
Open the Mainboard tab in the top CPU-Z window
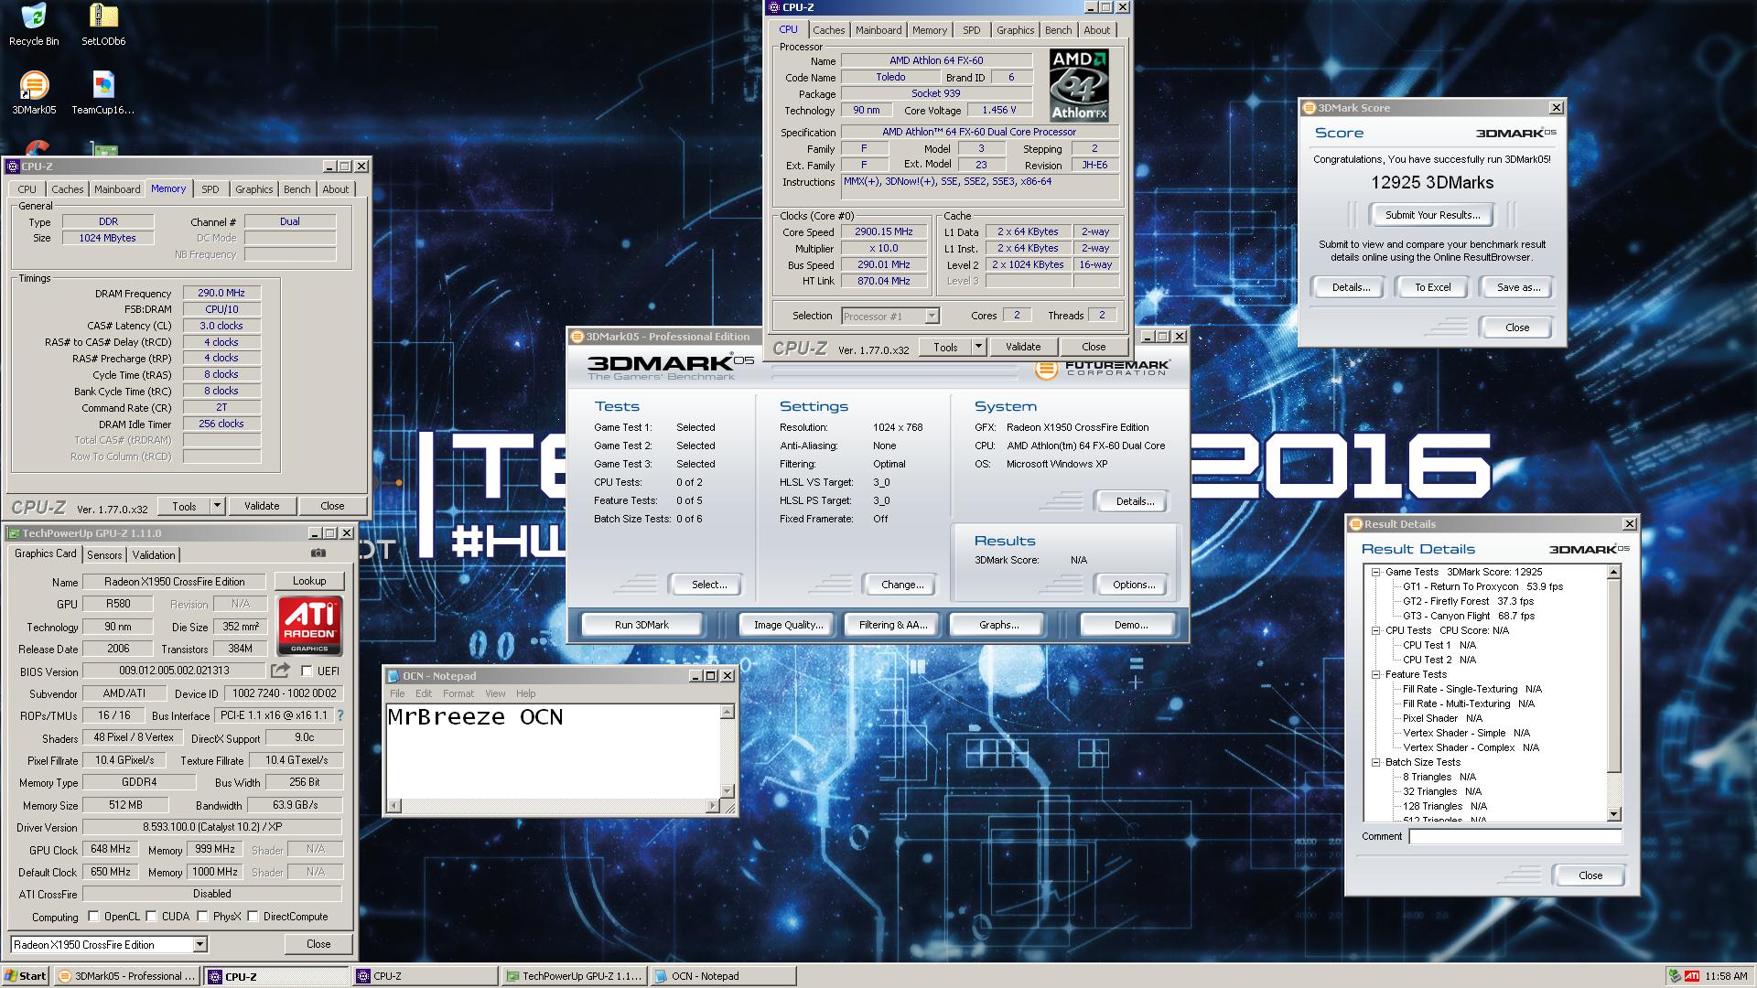878,30
